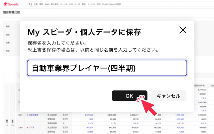Click the キャンセル button
Viewport: 214px width, 134px height.
pyautogui.click(x=169, y=96)
